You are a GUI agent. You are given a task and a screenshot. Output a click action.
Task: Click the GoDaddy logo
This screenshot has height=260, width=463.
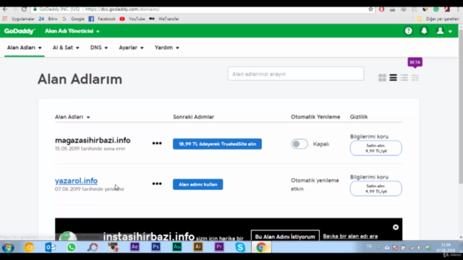point(20,31)
